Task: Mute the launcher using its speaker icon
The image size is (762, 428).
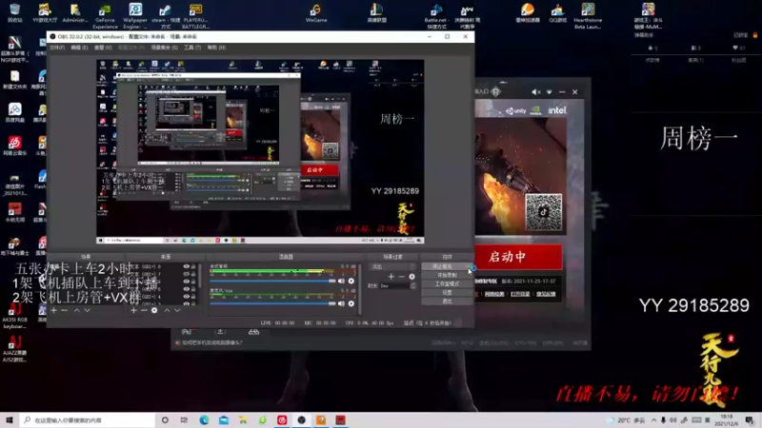Action: 535,91
